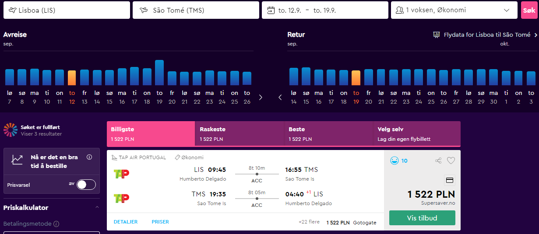
Task: Open Flydata chart icon for Lisboa
Action: 436,35
